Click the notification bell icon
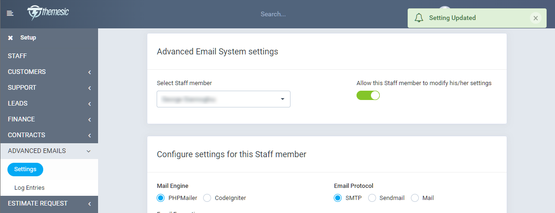Screen dimensions: 555x213 pyautogui.click(x=419, y=18)
